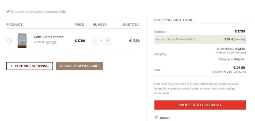Image resolution: width=255 pixels, height=121 pixels.
Task: Remove the blackcoffeeweek2021-jh coupon
Action: tap(239, 39)
